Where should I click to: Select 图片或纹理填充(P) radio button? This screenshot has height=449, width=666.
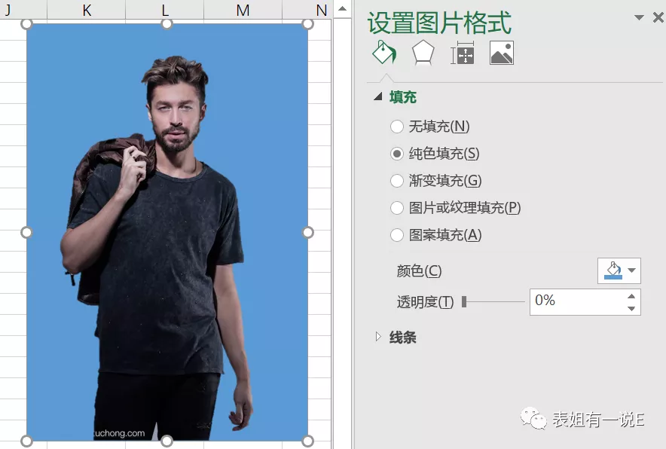397,208
